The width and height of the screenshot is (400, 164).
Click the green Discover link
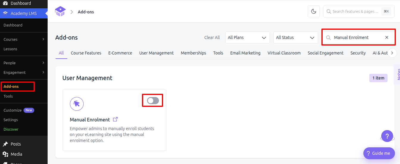[x=11, y=129]
